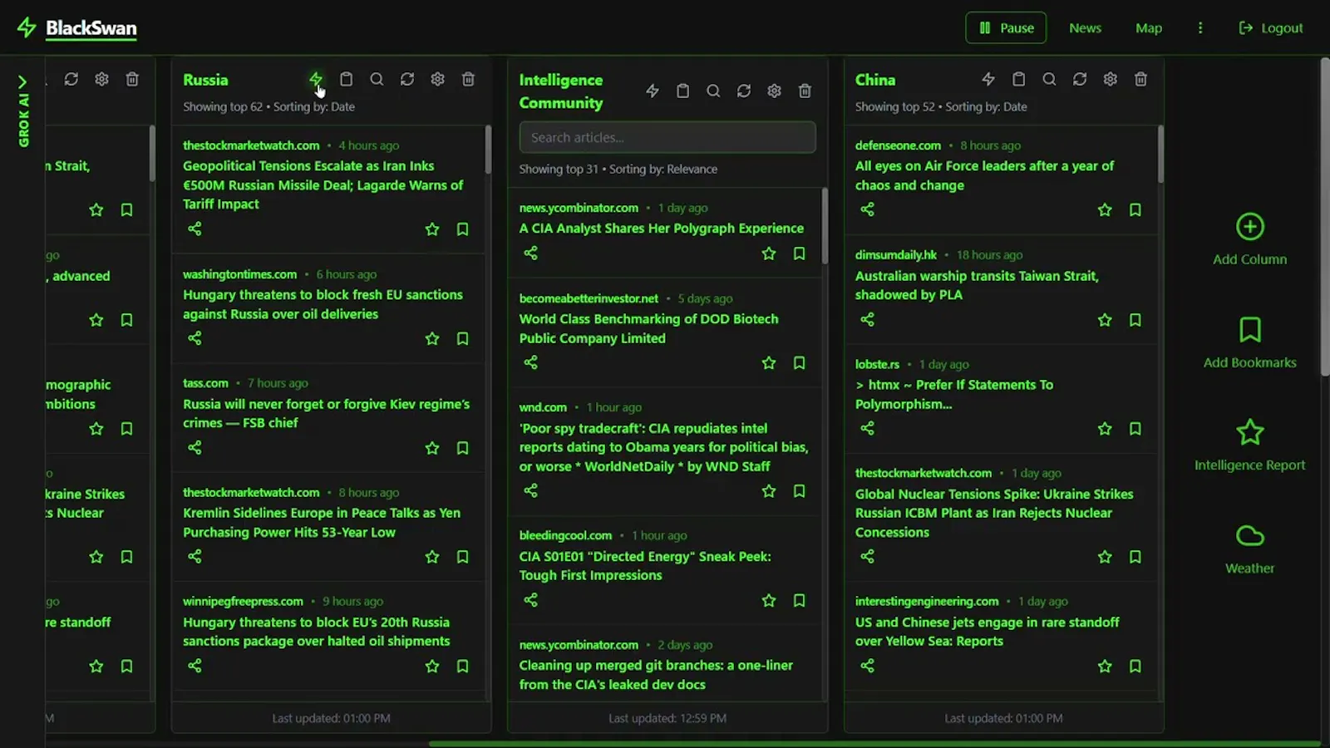Click clipboard icon in China column header

[1018, 79]
